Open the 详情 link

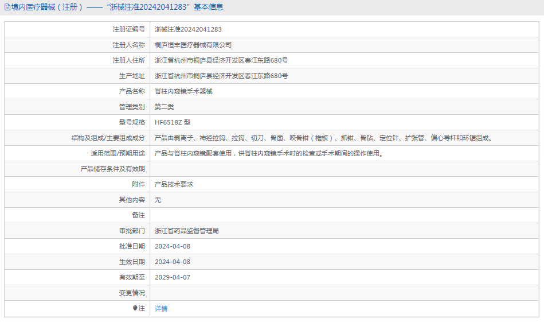161,308
